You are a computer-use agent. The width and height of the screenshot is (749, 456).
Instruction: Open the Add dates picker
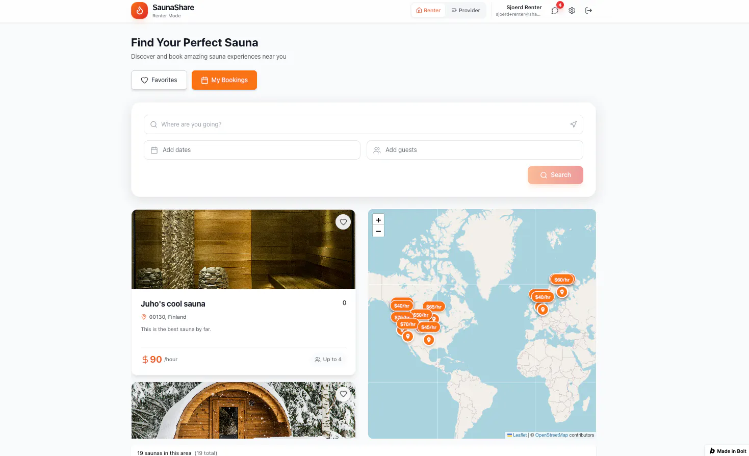tap(252, 149)
